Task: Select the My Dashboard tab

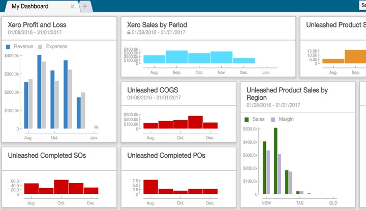Action: pyautogui.click(x=30, y=6)
